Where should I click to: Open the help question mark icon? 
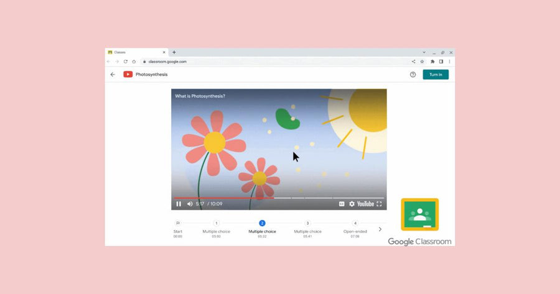click(413, 75)
